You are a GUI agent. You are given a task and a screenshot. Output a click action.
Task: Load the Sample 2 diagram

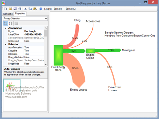tap(71, 9)
